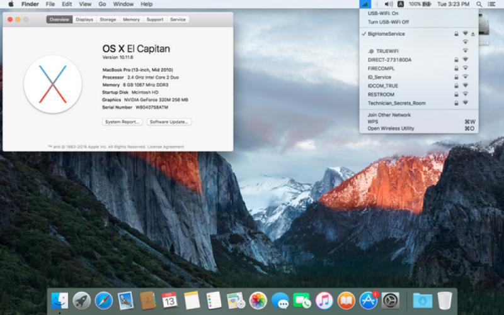
Task: Open Mail stamp icon in Dock
Action: (x=125, y=301)
